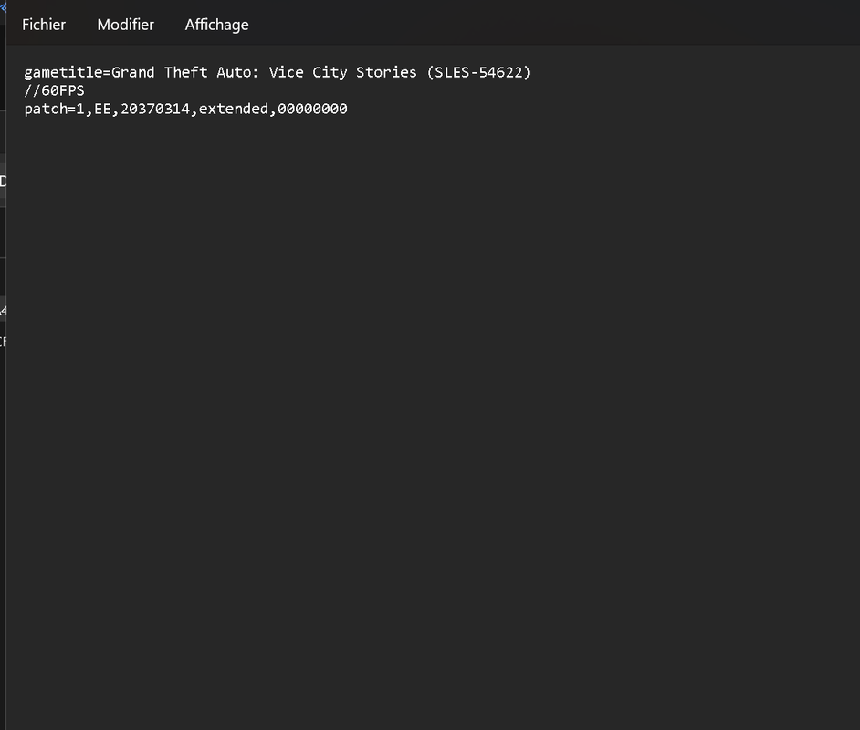Screen dimensions: 860x730
Task: Open the Fichier menu
Action: 43,25
